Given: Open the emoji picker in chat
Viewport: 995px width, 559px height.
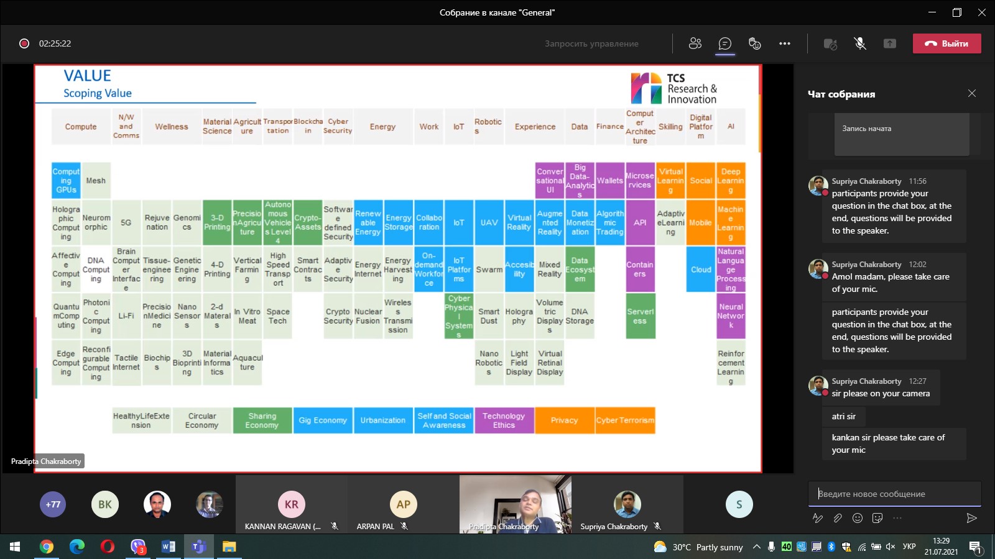Looking at the screenshot, I should coord(858,518).
